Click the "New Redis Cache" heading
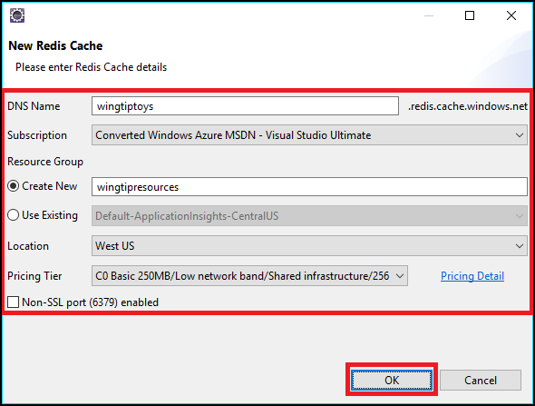535x406 pixels. tap(55, 45)
